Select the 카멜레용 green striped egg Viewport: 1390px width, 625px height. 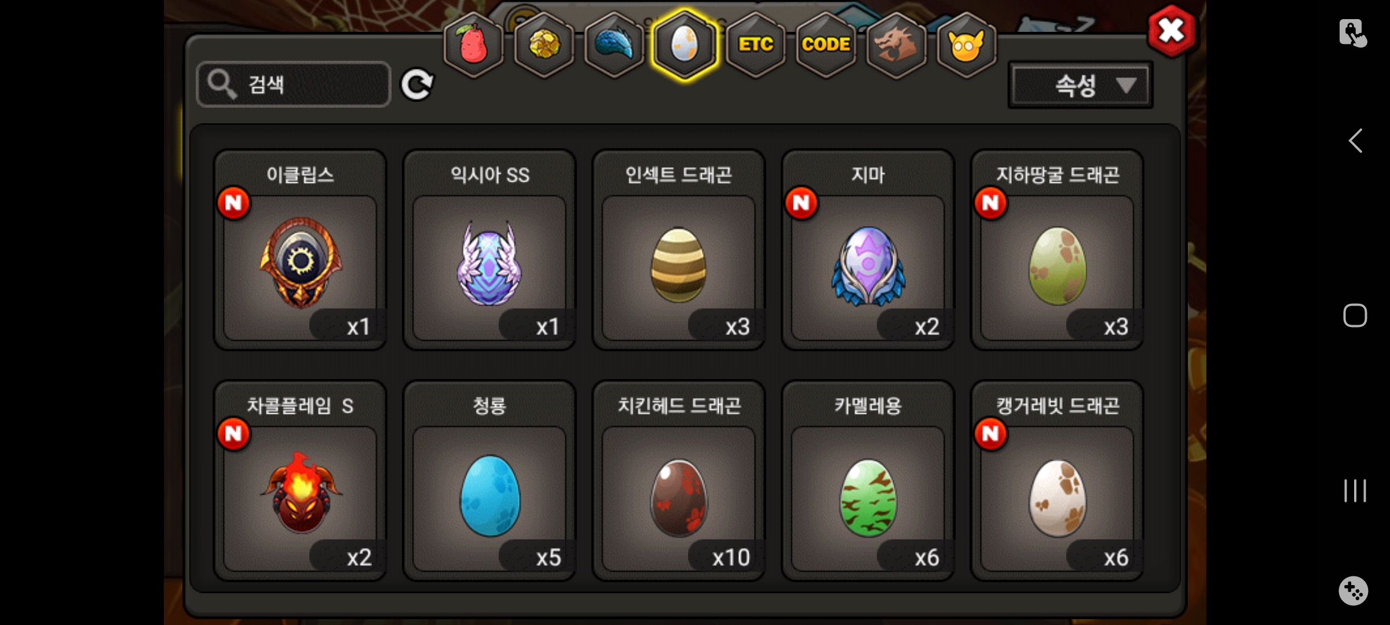[868, 480]
